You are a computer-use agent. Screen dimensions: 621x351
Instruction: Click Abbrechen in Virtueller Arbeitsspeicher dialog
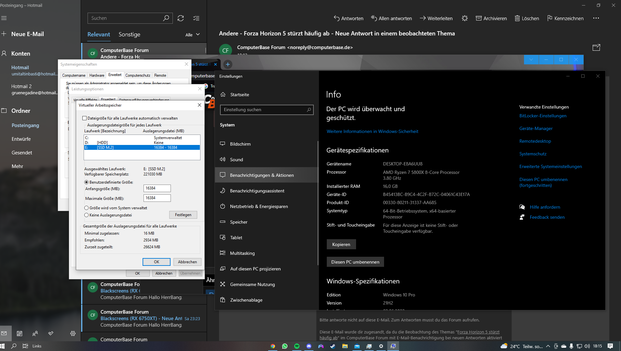pyautogui.click(x=187, y=262)
